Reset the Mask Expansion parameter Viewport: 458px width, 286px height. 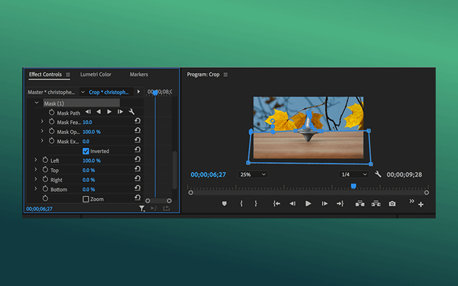[x=137, y=140]
